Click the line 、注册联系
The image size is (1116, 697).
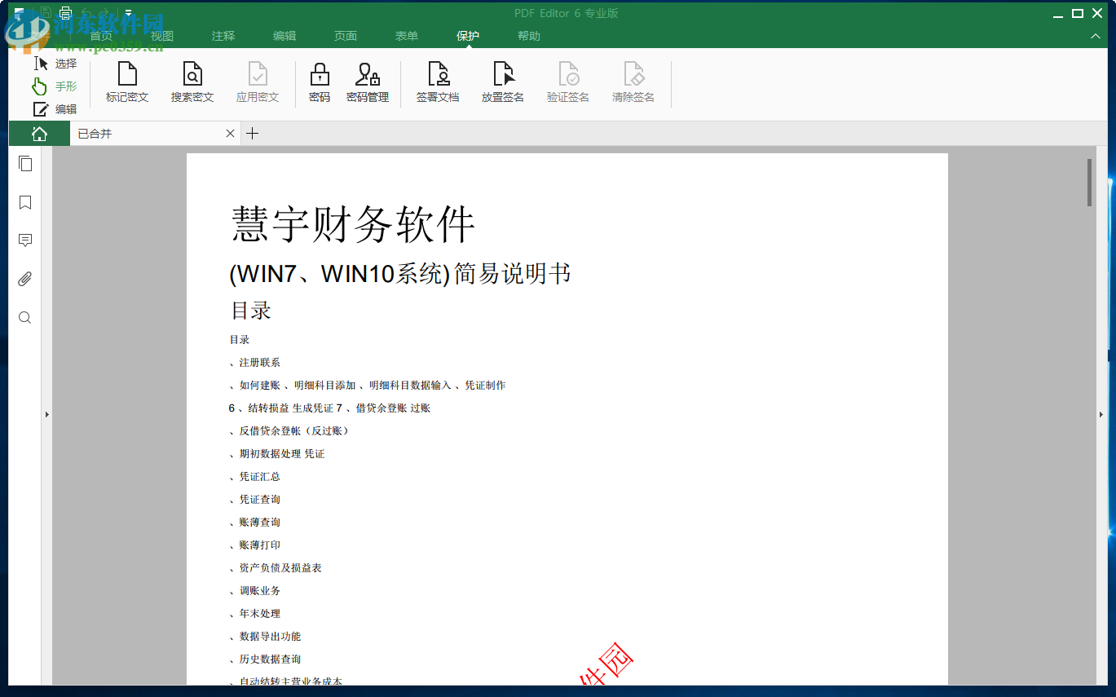[255, 363]
